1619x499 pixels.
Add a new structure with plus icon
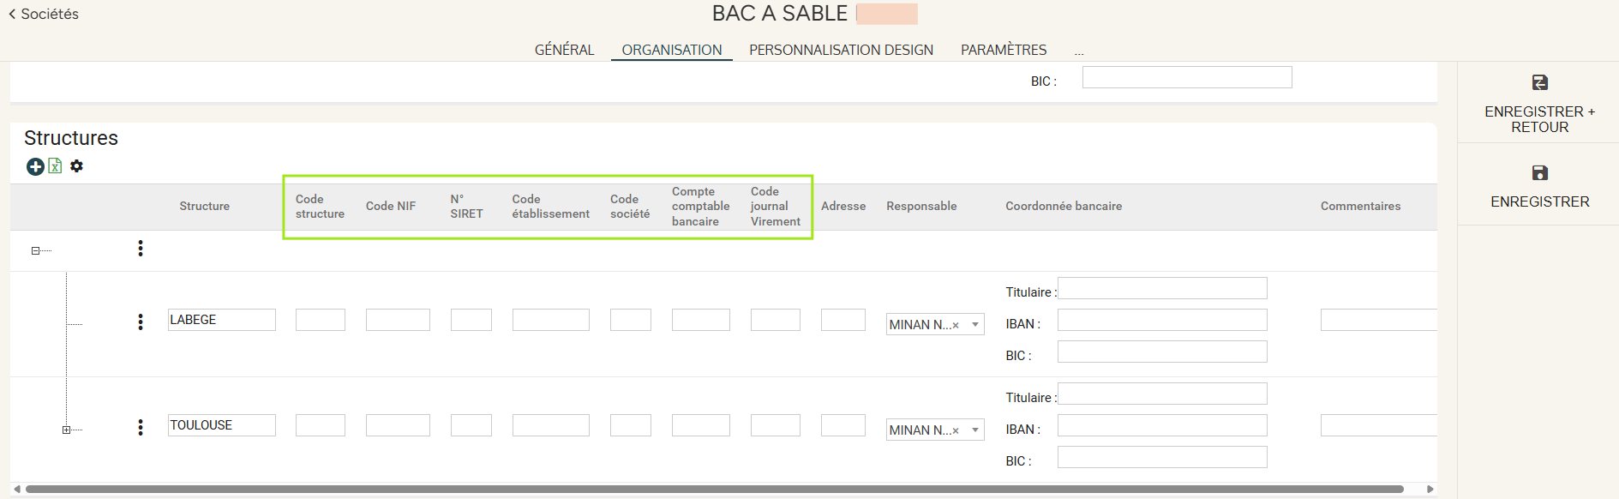coord(35,166)
